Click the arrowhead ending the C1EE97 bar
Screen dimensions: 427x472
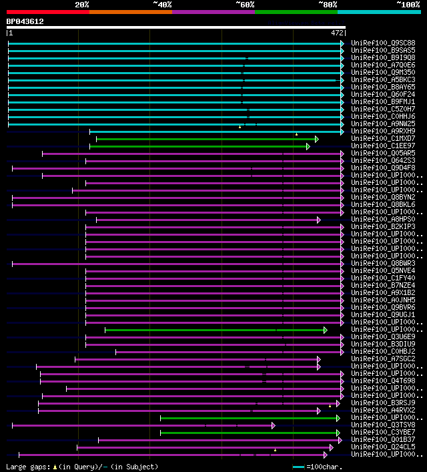click(308, 147)
